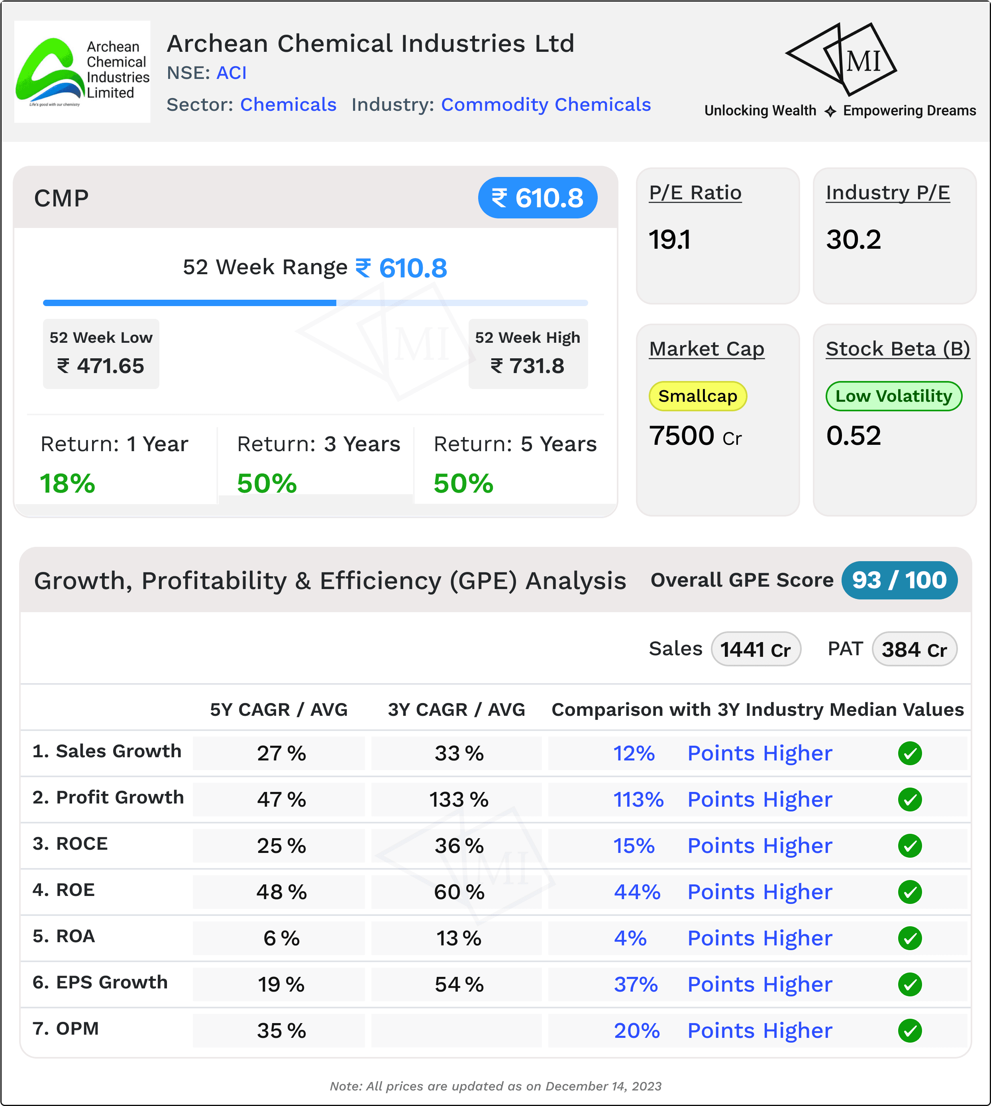
Task: Click the 1 Year return value 18%
Action: (x=67, y=483)
